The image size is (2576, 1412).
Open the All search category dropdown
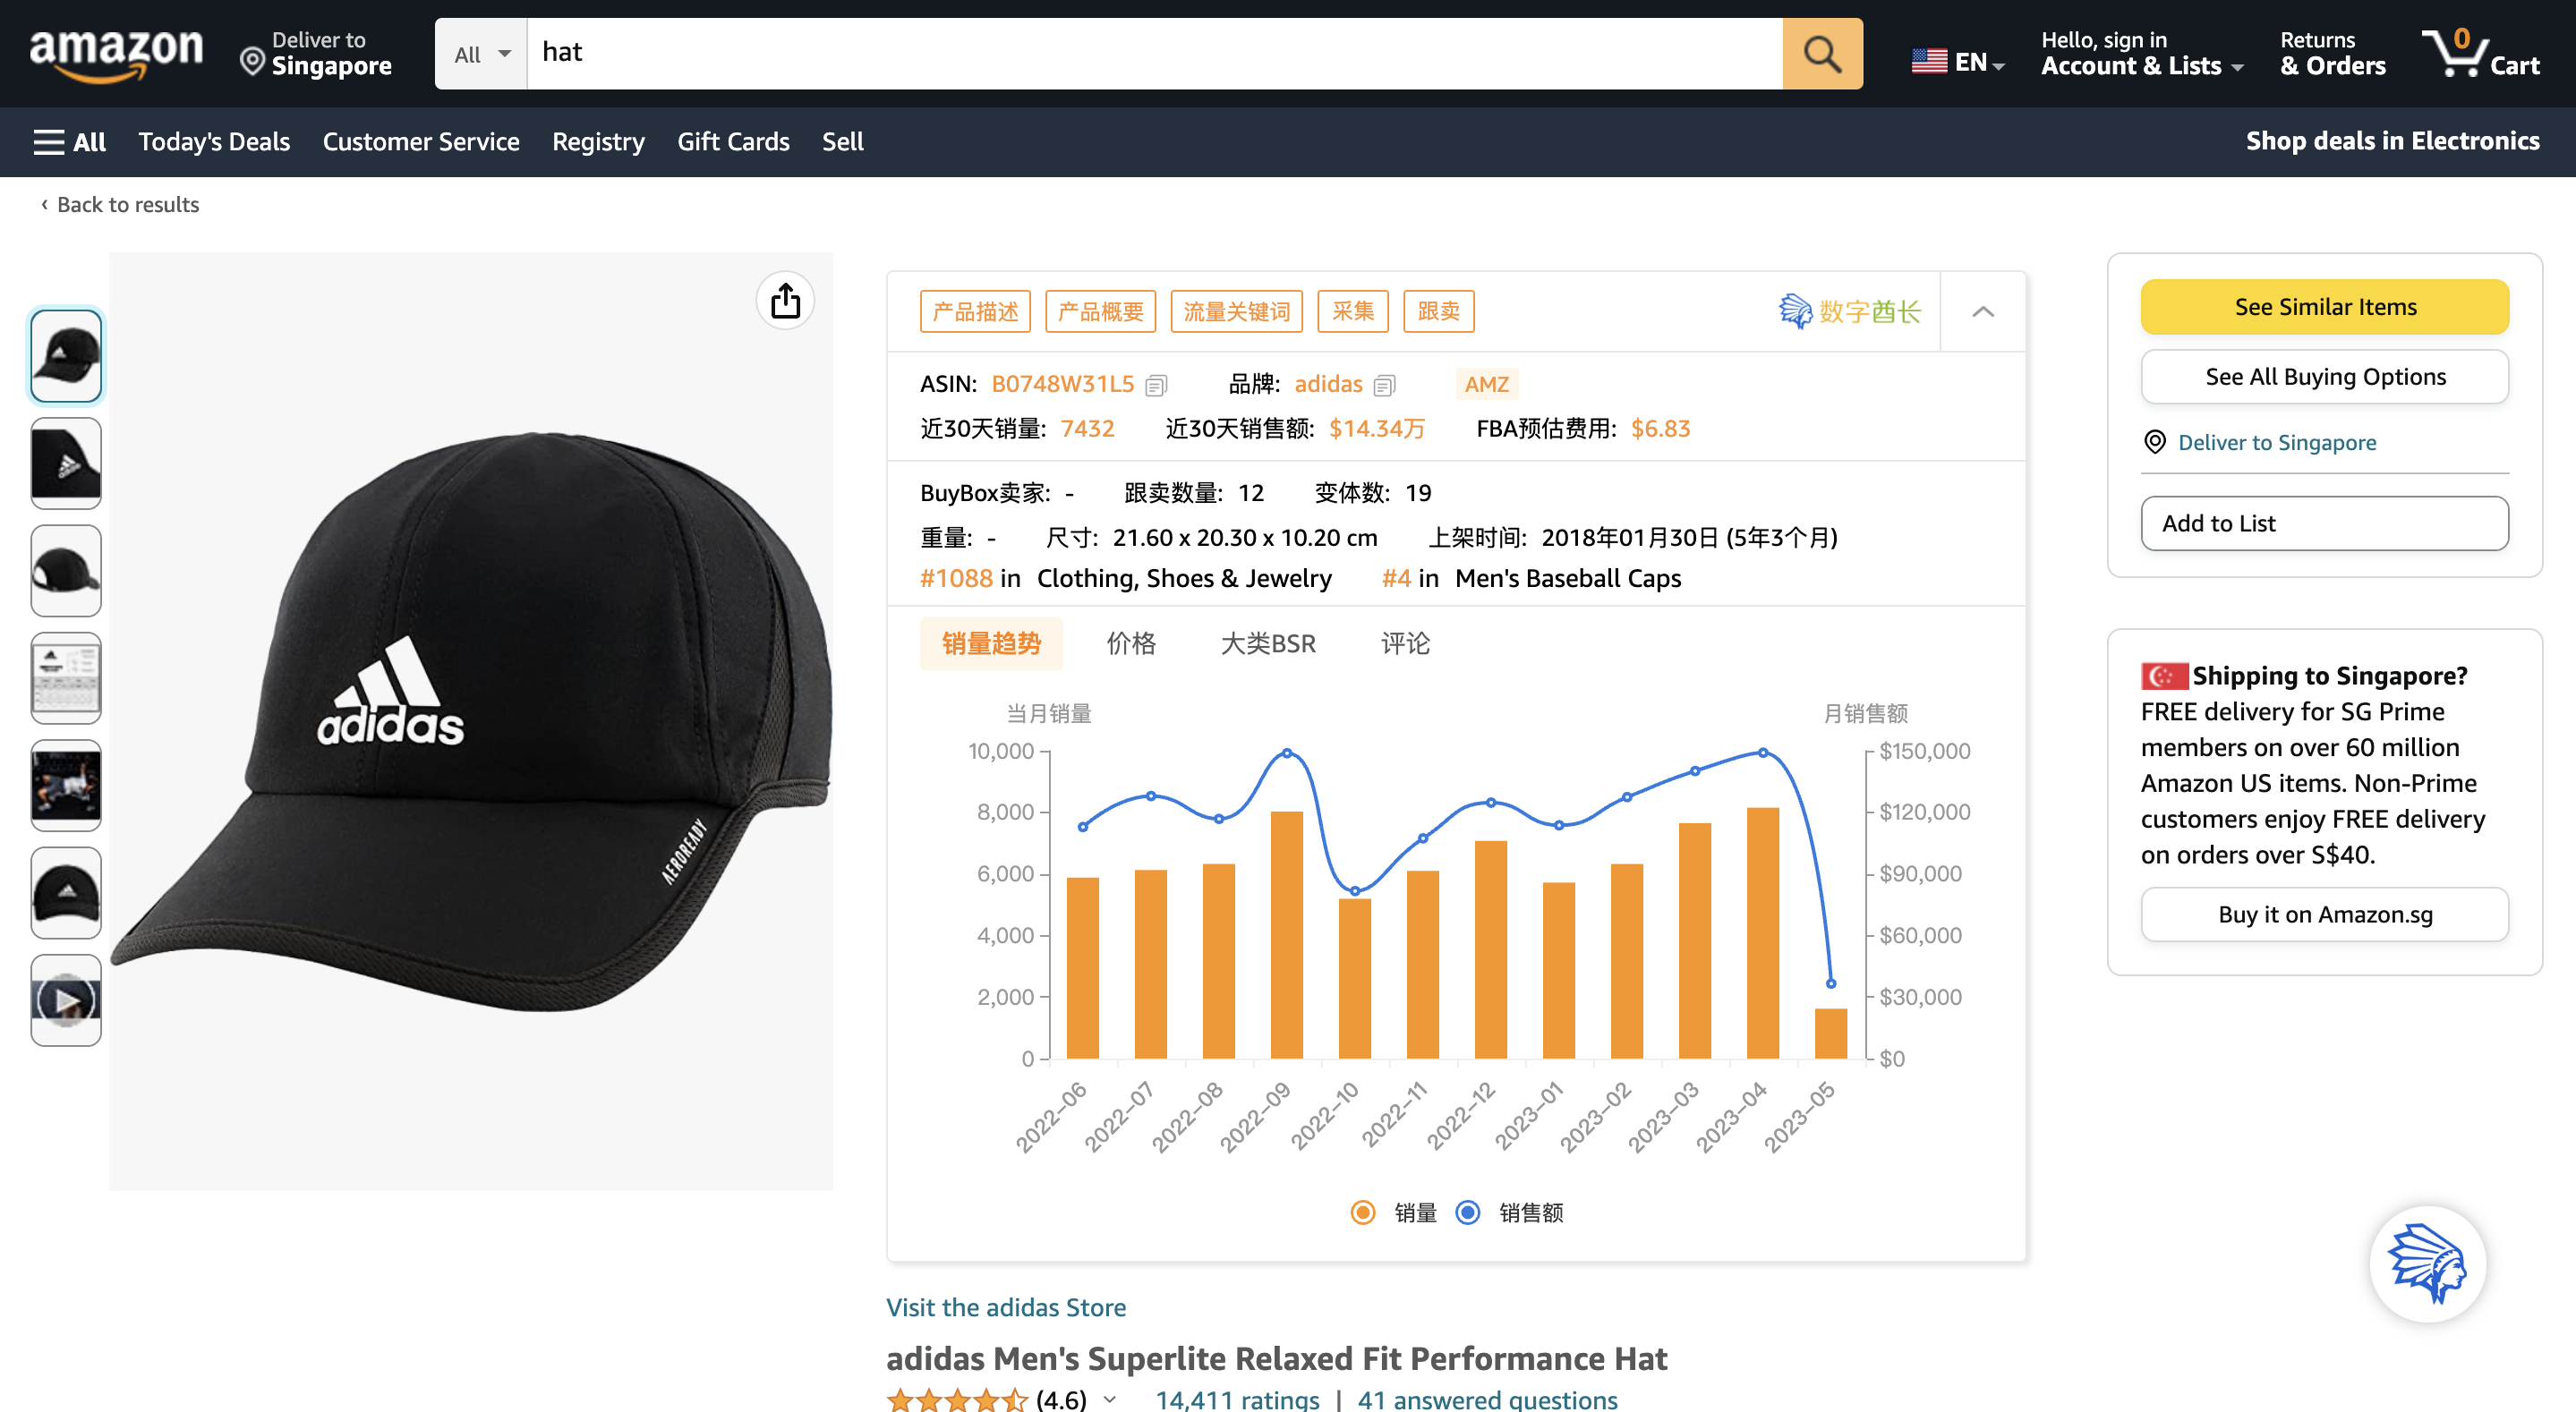[481, 54]
